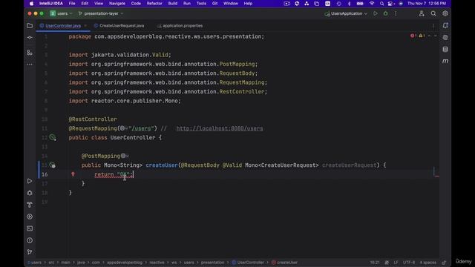Open the Build hammer tool window

click(x=30, y=205)
